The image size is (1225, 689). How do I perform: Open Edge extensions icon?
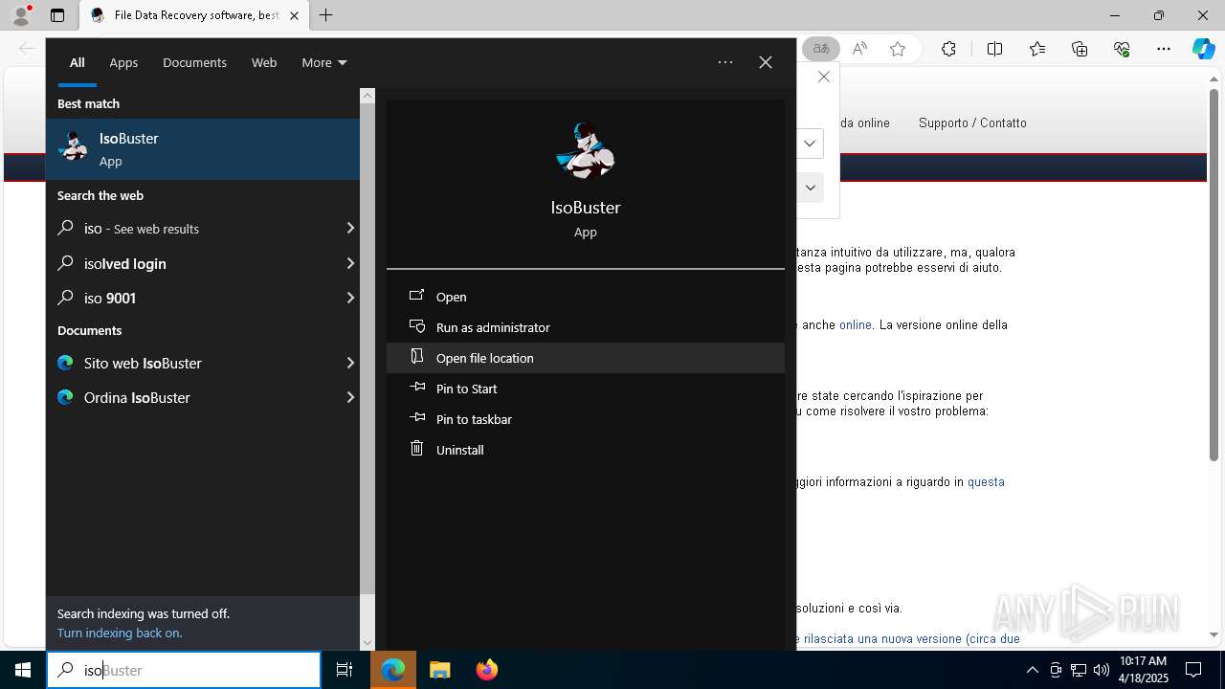click(948, 49)
